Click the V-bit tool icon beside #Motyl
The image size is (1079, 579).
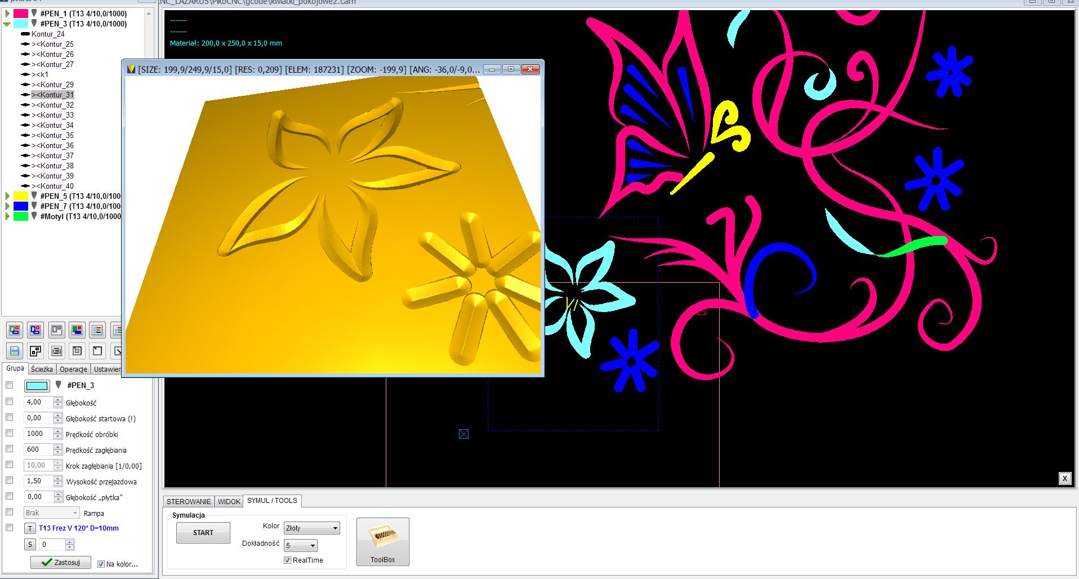click(34, 216)
